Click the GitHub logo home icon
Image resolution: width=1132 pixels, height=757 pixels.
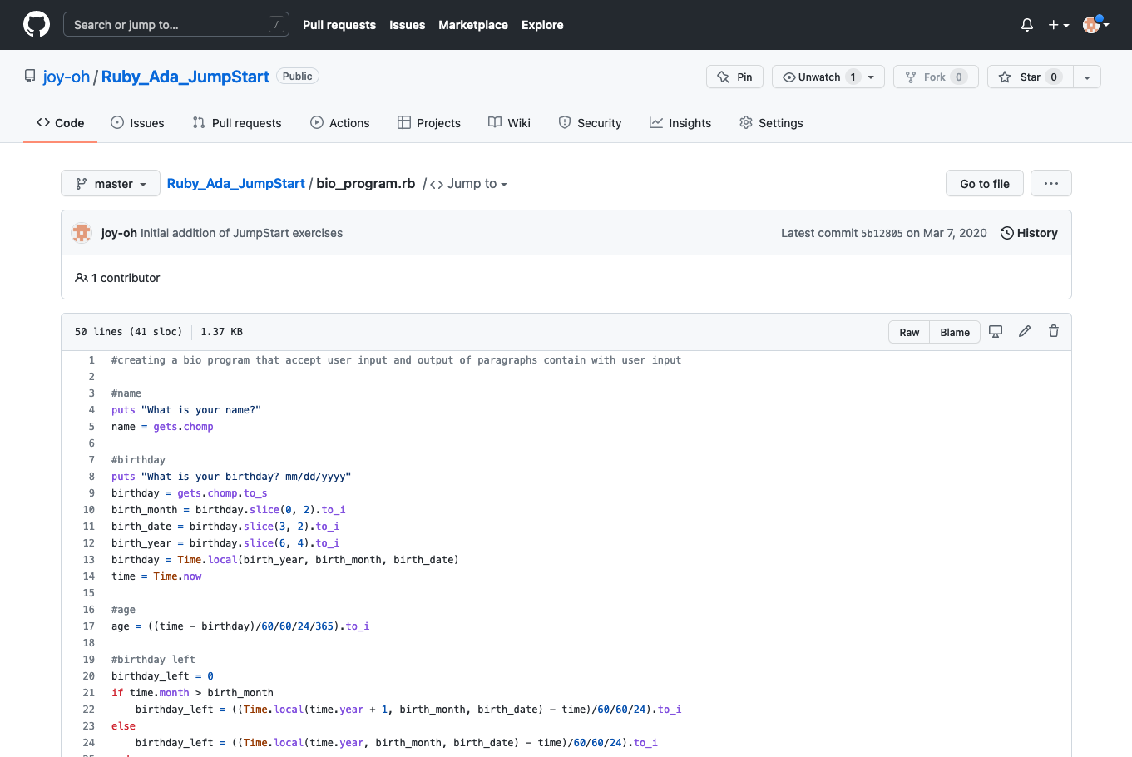pos(37,25)
